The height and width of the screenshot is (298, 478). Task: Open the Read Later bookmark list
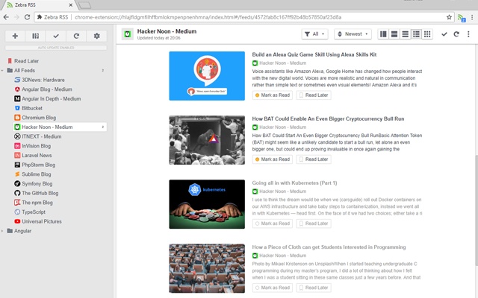point(26,61)
